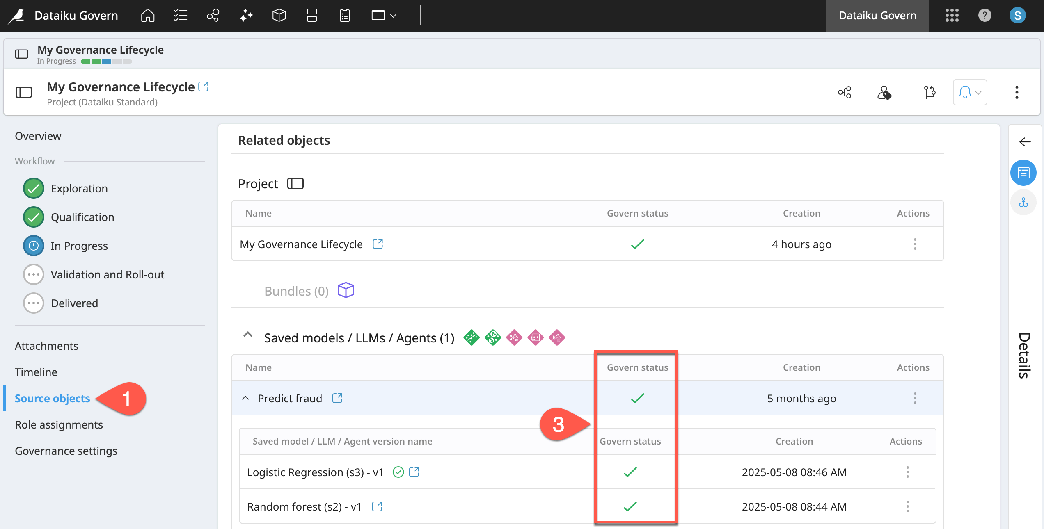
Task: Open notification bell settings
Action: point(969,92)
